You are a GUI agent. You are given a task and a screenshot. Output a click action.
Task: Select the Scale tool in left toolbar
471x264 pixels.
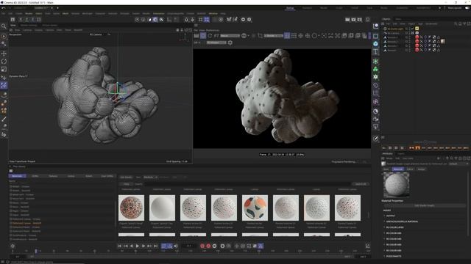coord(4,69)
